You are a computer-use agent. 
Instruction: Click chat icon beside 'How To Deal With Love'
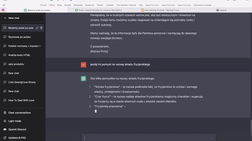pos(5,100)
